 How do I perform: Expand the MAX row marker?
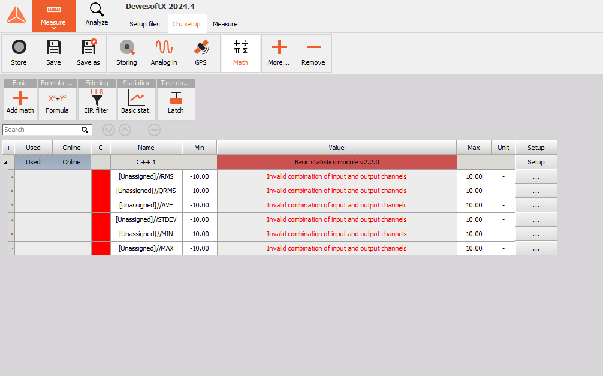11,249
